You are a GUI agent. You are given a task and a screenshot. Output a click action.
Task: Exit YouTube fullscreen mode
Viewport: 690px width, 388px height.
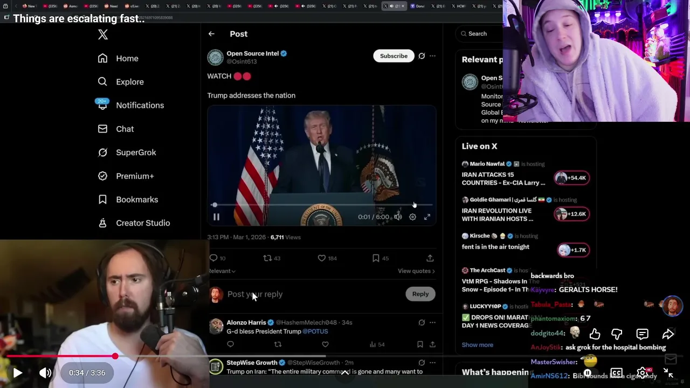click(x=668, y=373)
